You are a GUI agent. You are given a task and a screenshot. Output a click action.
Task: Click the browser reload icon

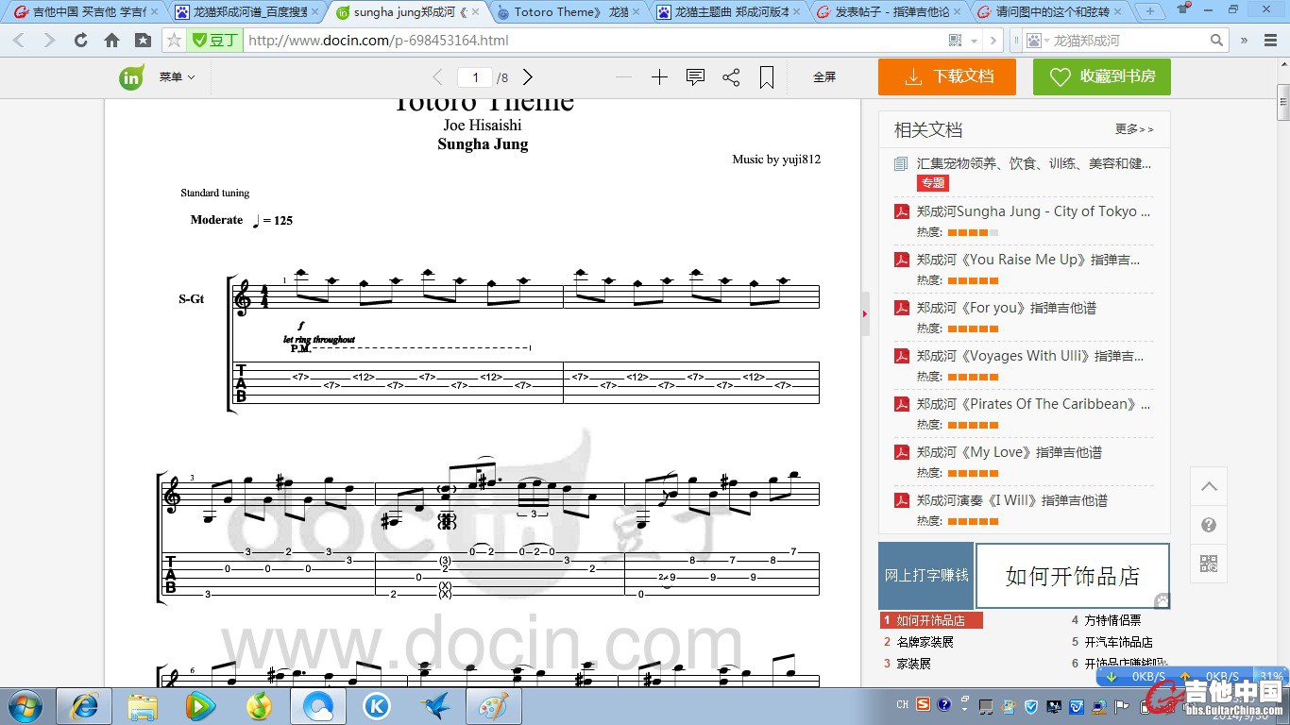click(x=80, y=41)
